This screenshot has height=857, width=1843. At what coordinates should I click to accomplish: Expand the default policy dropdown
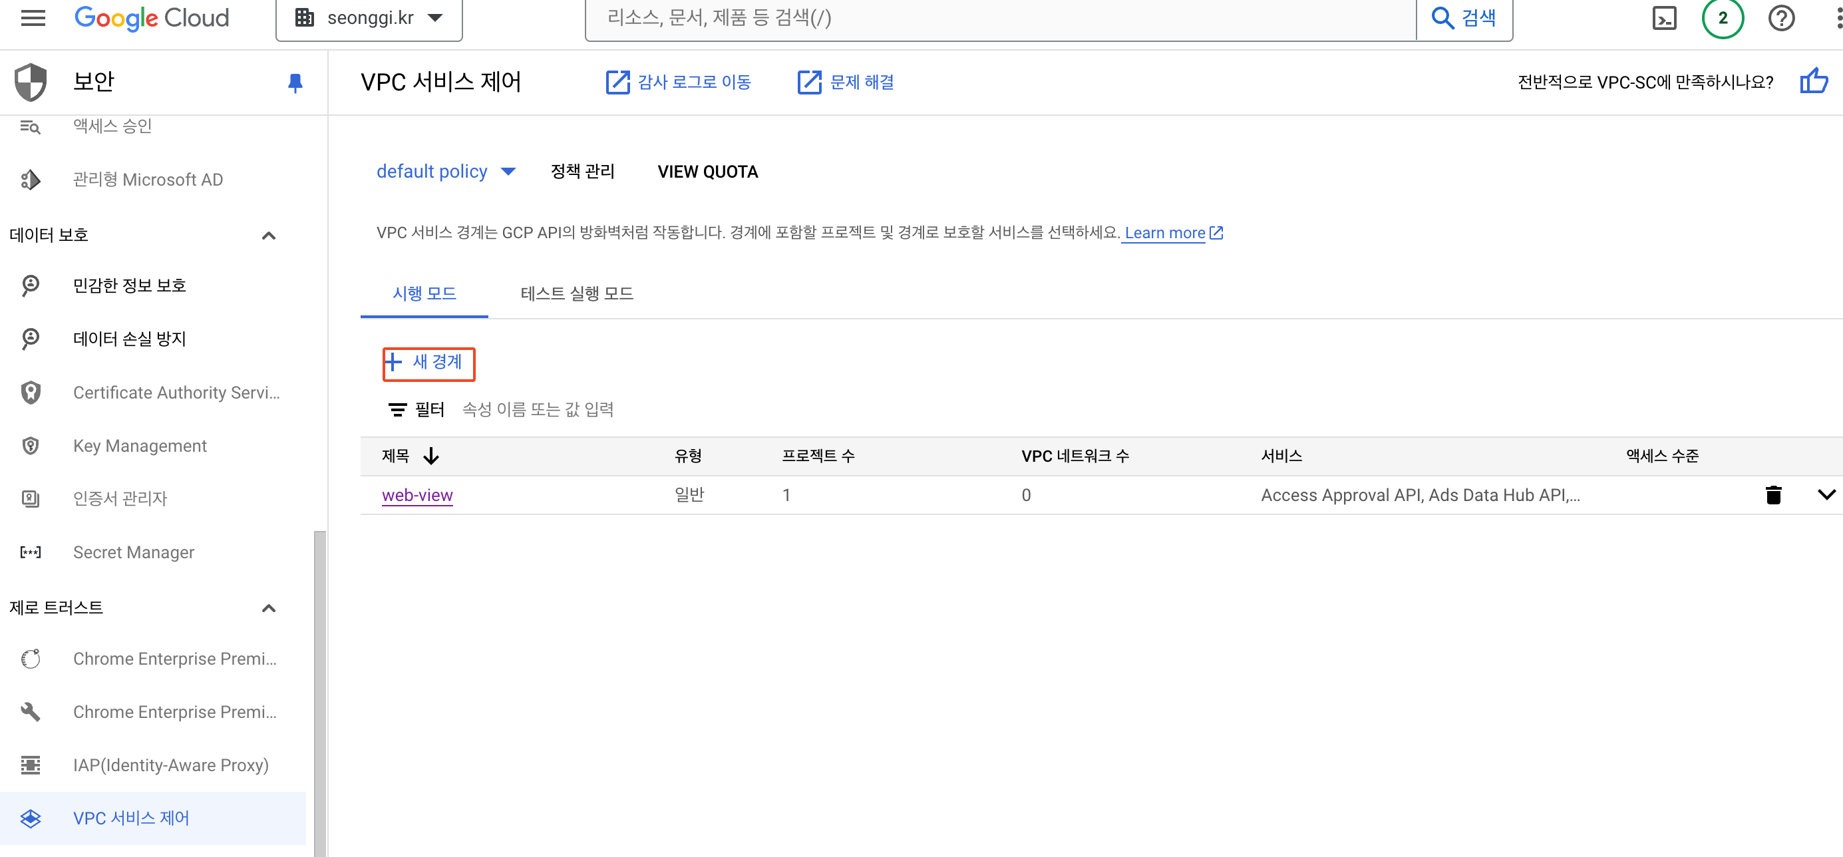click(445, 172)
